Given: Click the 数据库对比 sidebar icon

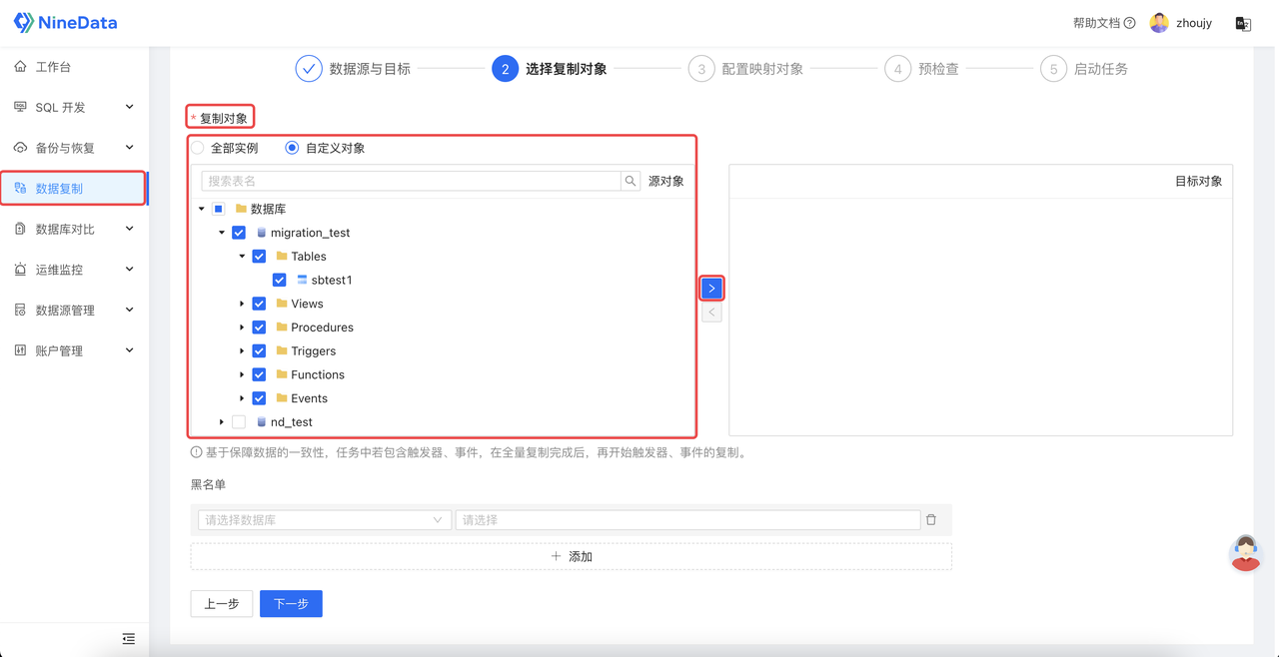Looking at the screenshot, I should (x=20, y=229).
